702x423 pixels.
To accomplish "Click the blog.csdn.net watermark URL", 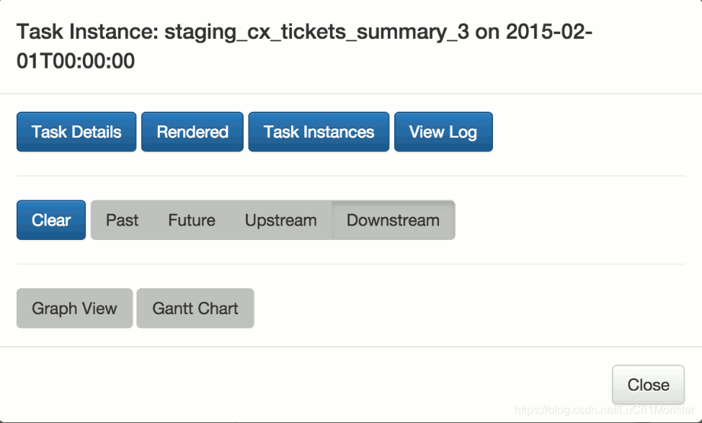I will [605, 409].
